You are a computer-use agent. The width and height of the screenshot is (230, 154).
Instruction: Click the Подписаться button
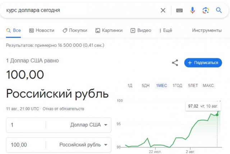click(x=203, y=63)
